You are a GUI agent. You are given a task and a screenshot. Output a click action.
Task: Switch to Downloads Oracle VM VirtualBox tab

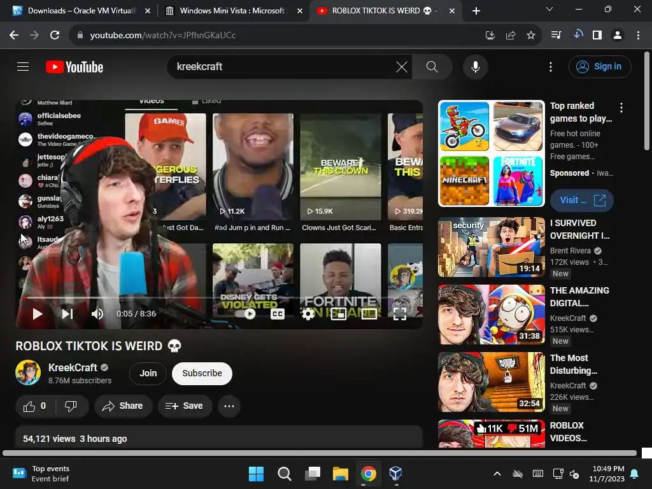pos(82,11)
